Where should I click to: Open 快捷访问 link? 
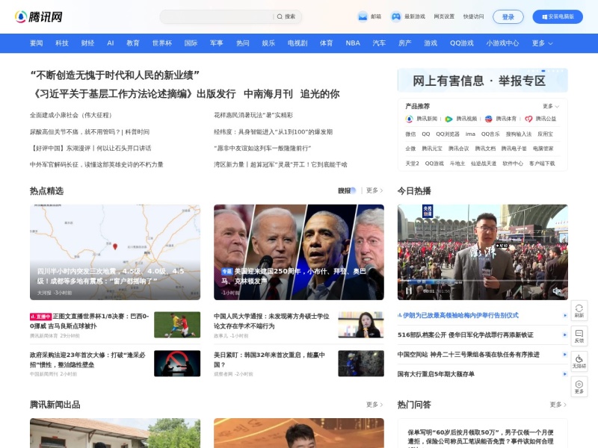(x=473, y=16)
